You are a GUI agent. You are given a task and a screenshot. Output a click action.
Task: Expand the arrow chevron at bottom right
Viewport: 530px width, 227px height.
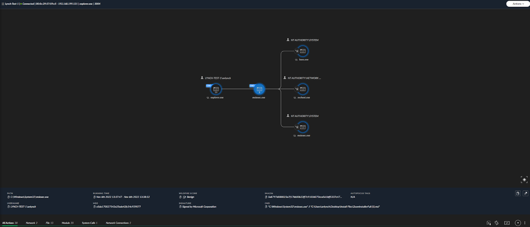[525, 223]
